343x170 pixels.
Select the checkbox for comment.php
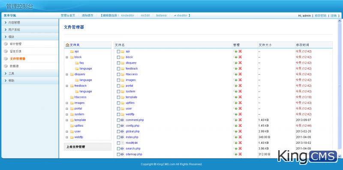tap(118, 120)
